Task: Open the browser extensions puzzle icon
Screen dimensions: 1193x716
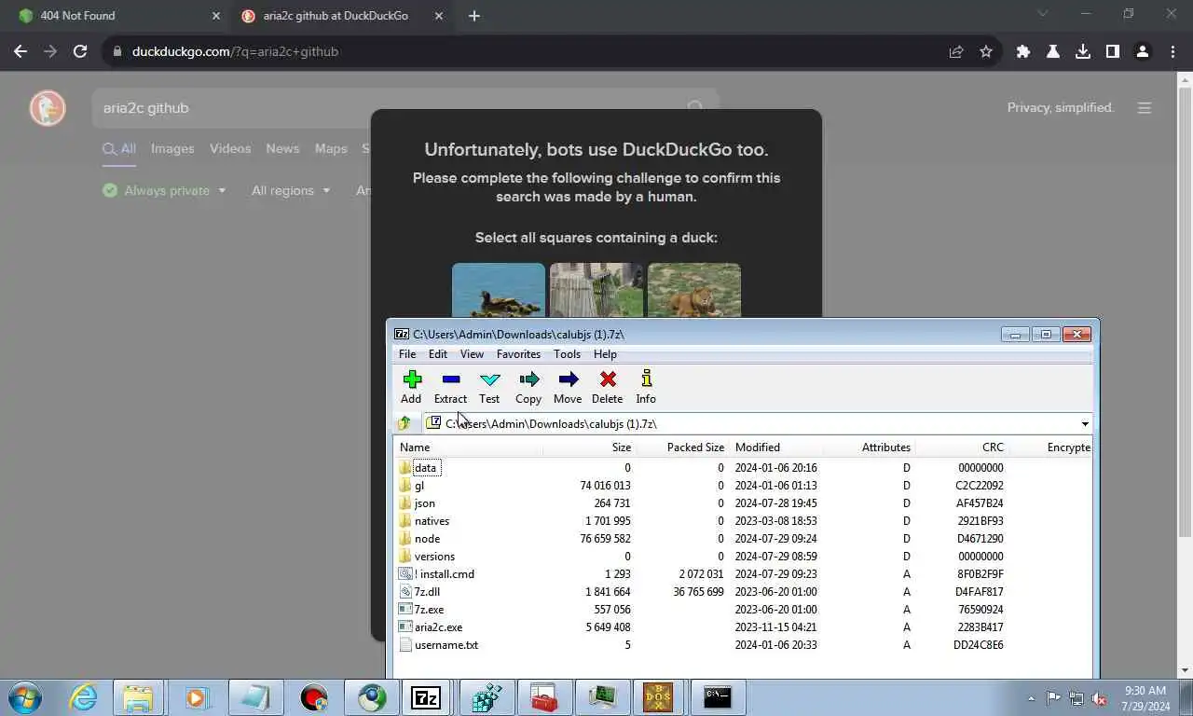Action: 1023,52
